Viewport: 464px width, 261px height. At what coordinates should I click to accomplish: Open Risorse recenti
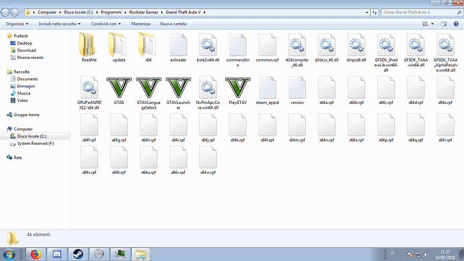27,58
